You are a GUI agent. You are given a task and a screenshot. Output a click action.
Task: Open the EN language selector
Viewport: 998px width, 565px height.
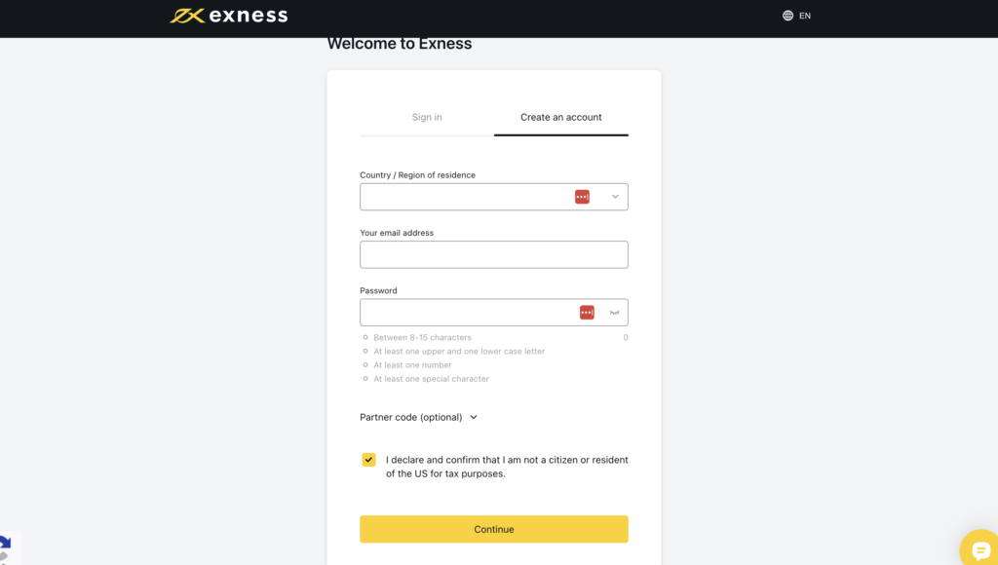(x=805, y=16)
